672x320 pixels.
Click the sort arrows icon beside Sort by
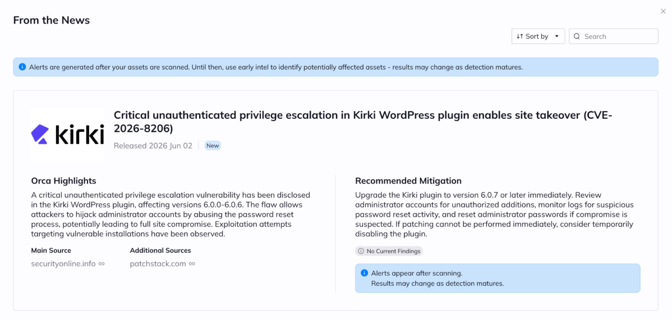(x=520, y=36)
